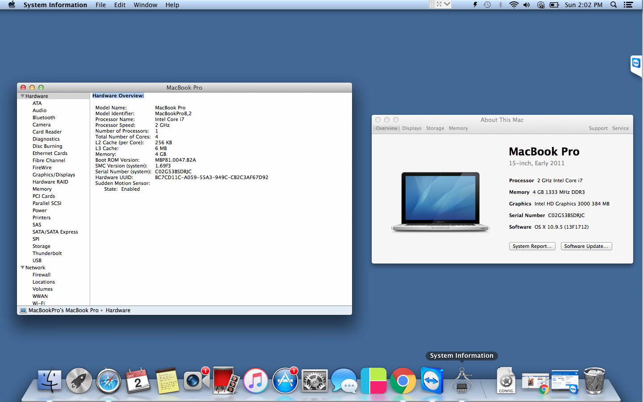The image size is (643, 402).
Task: Collapse the Hardware section triangle
Action: (x=22, y=96)
